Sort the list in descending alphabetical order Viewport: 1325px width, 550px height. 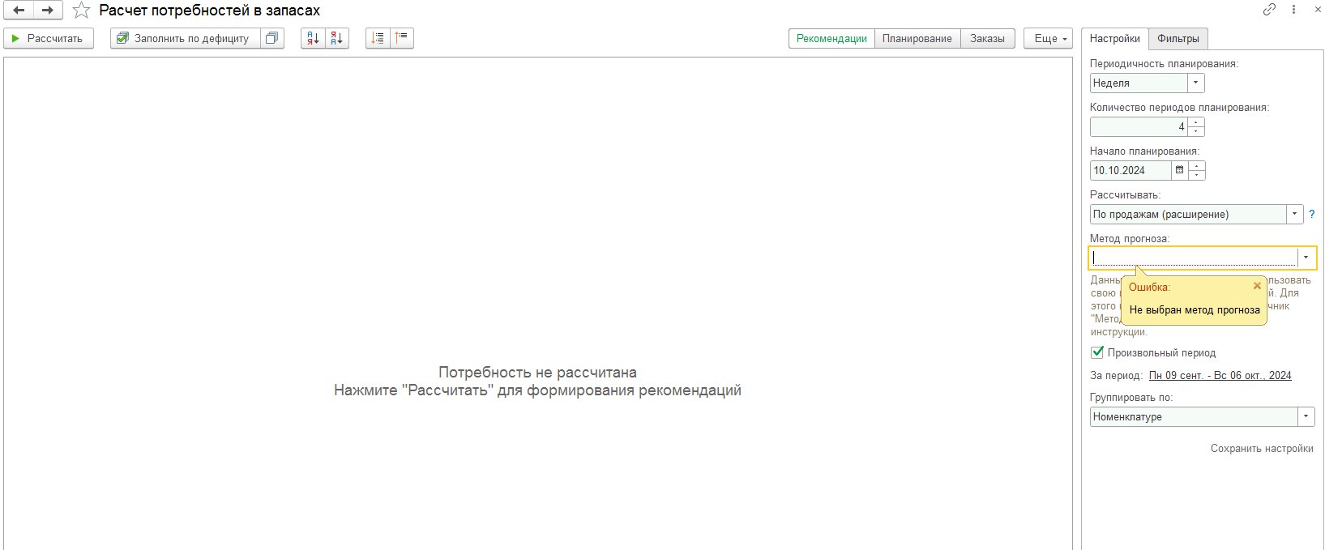[x=337, y=38]
